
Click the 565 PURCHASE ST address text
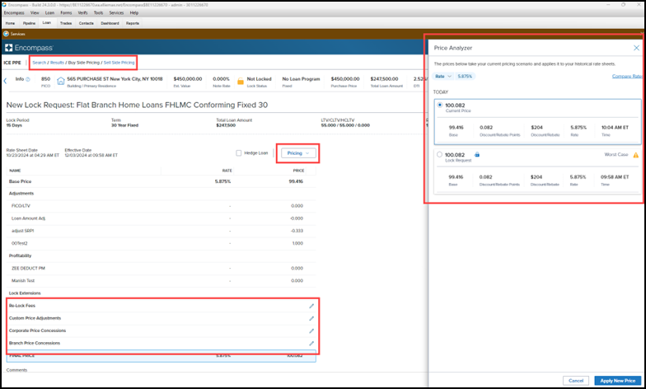(x=115, y=79)
